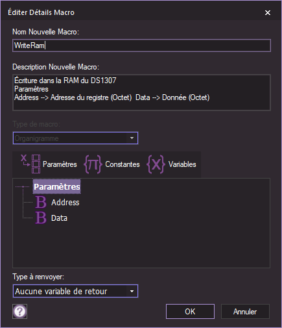Open the Type à renvoyer dropdown
282x328 pixels.
[75, 291]
